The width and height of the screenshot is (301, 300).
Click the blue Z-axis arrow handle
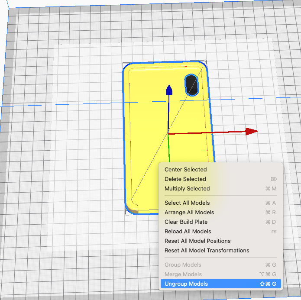coord(169,90)
